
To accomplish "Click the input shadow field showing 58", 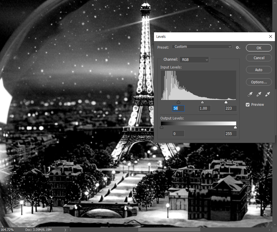I will click(178, 108).
